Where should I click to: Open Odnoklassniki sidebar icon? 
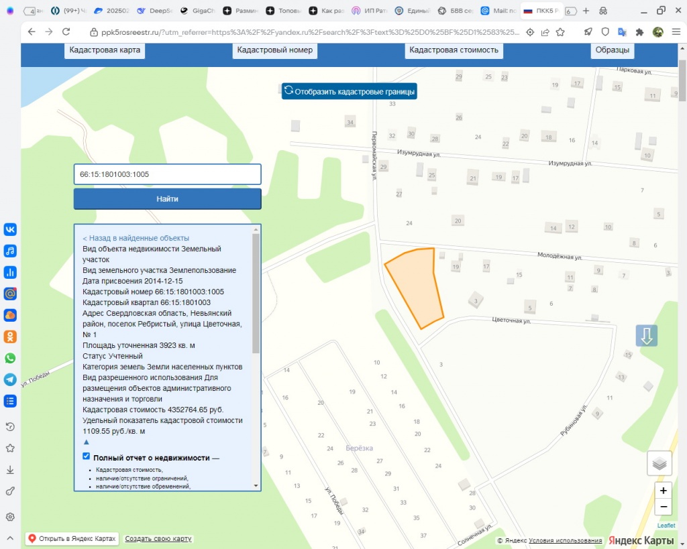tap(10, 337)
